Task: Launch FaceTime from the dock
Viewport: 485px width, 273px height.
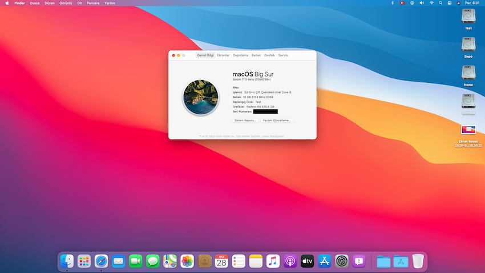Action: 135,262
